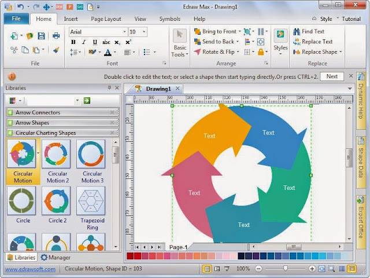This screenshot has width=370, height=278.
Task: Click the Fit page zoom icon in status bar
Action: point(321,269)
